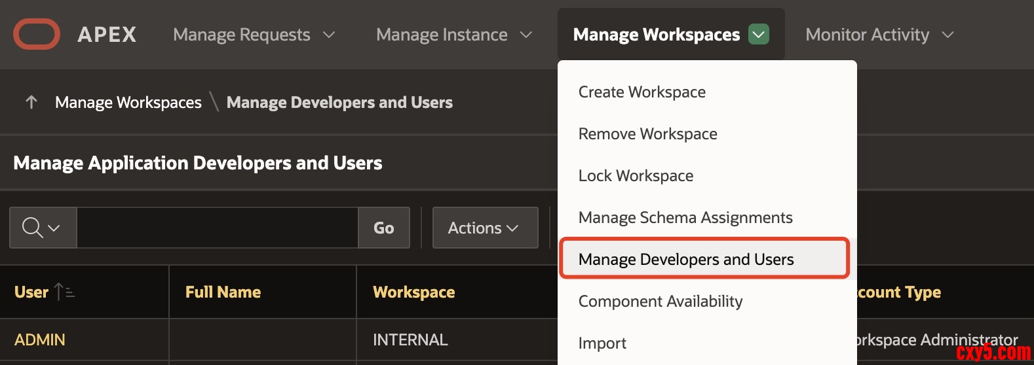Click the User column sort arrow icon
This screenshot has height=365, width=1034.
point(64,292)
